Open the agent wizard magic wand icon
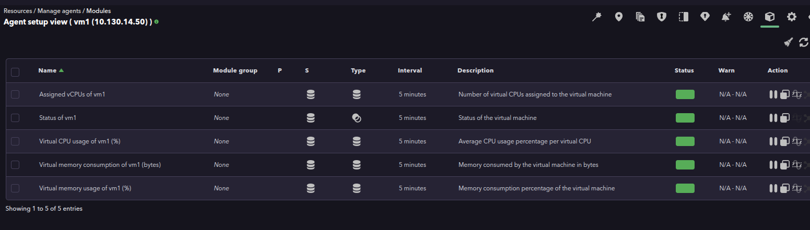 (597, 17)
